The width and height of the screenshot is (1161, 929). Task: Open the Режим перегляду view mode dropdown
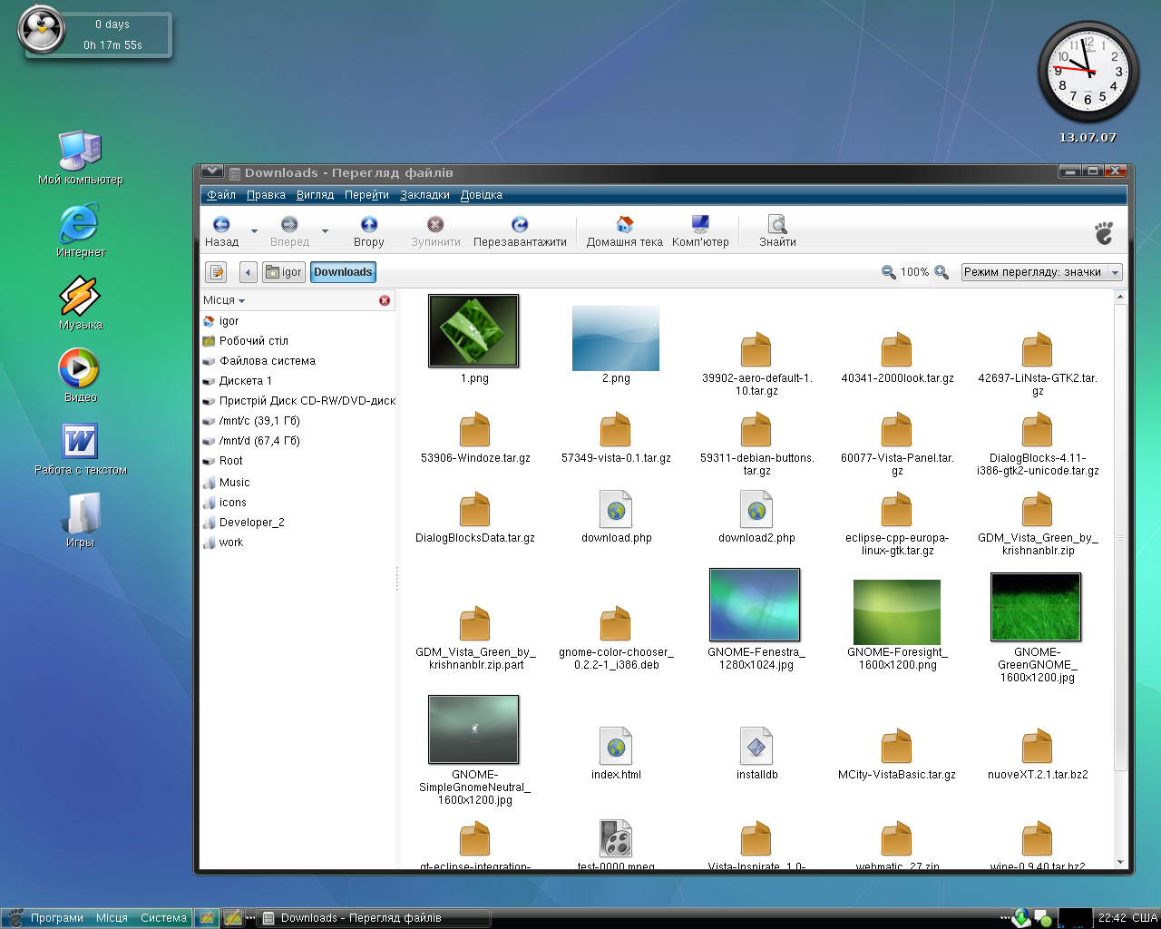tap(1041, 272)
